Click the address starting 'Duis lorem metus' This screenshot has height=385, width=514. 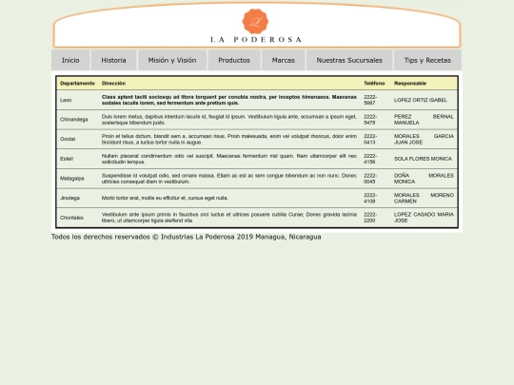point(229,120)
